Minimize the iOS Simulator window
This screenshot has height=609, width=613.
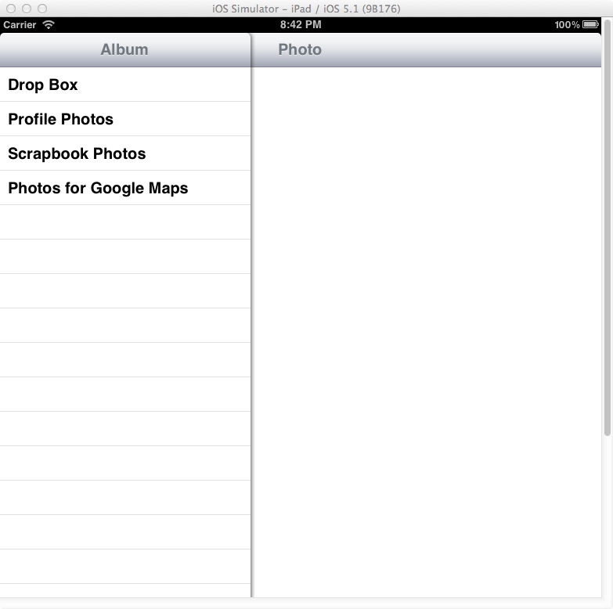click(x=27, y=8)
